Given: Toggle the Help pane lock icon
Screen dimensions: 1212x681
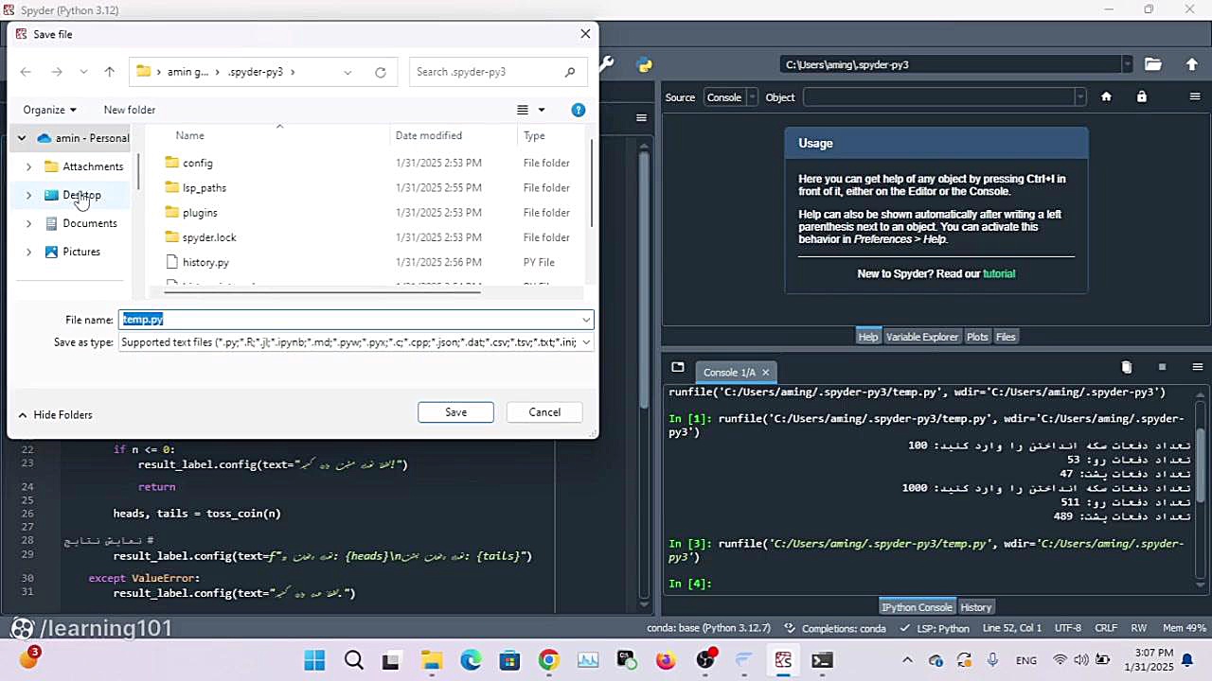Looking at the screenshot, I should [x=1141, y=96].
